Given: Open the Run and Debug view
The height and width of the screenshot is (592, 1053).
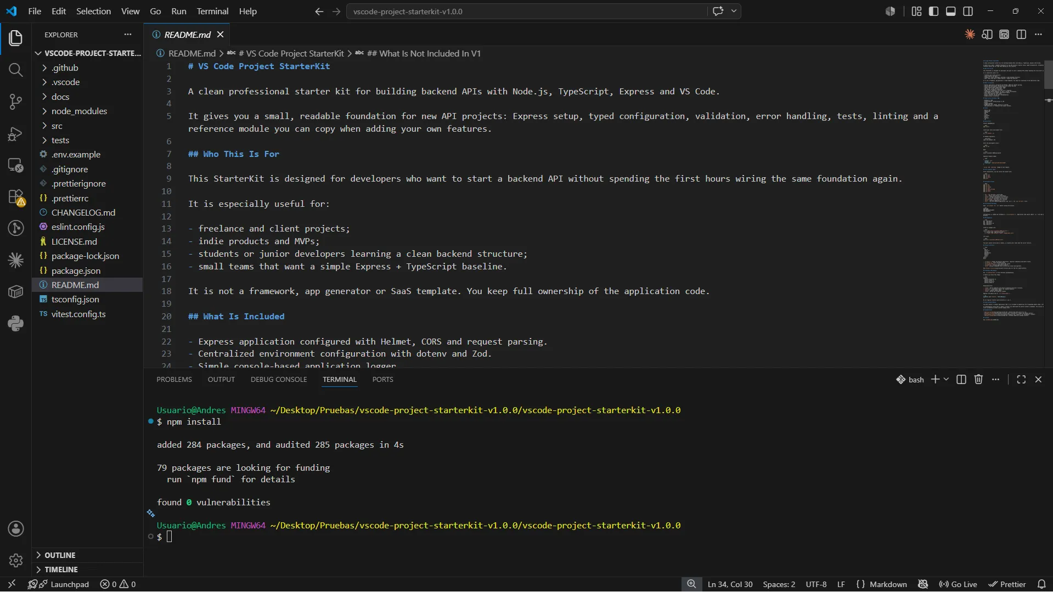Looking at the screenshot, I should pos(15,134).
